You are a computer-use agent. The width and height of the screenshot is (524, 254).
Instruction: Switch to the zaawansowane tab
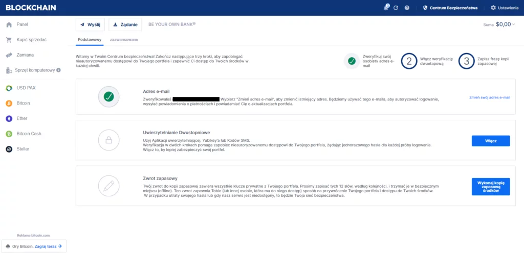124,40
